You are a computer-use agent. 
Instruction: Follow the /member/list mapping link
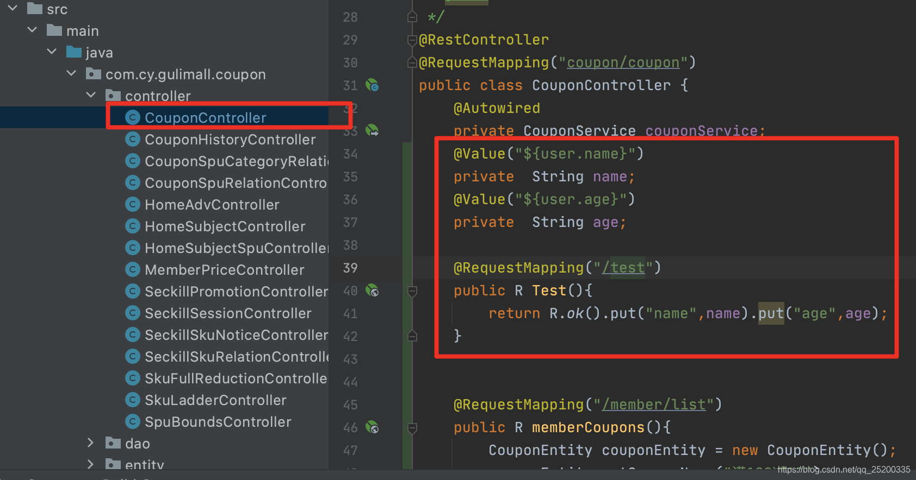(x=654, y=405)
